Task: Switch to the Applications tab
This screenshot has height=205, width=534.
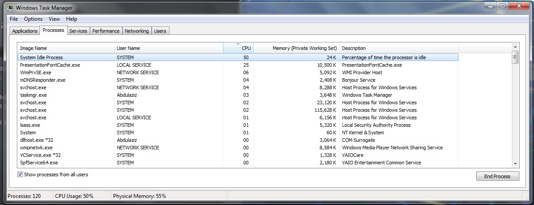Action: [25, 31]
